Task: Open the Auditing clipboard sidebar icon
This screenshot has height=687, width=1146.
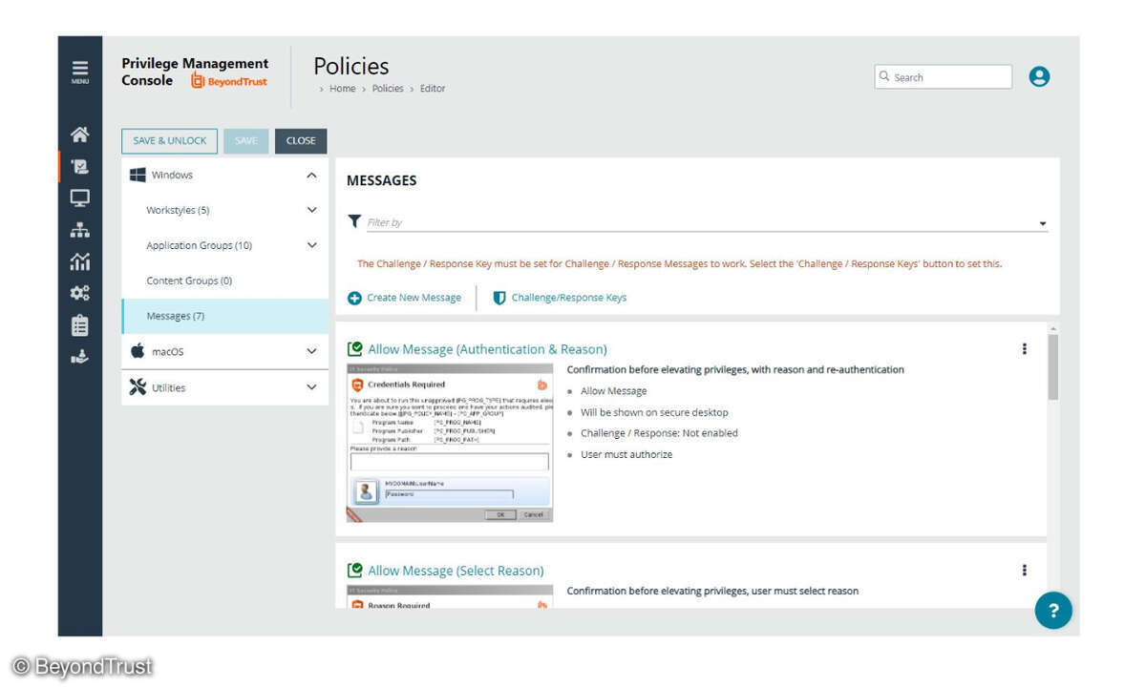Action: tap(80, 324)
